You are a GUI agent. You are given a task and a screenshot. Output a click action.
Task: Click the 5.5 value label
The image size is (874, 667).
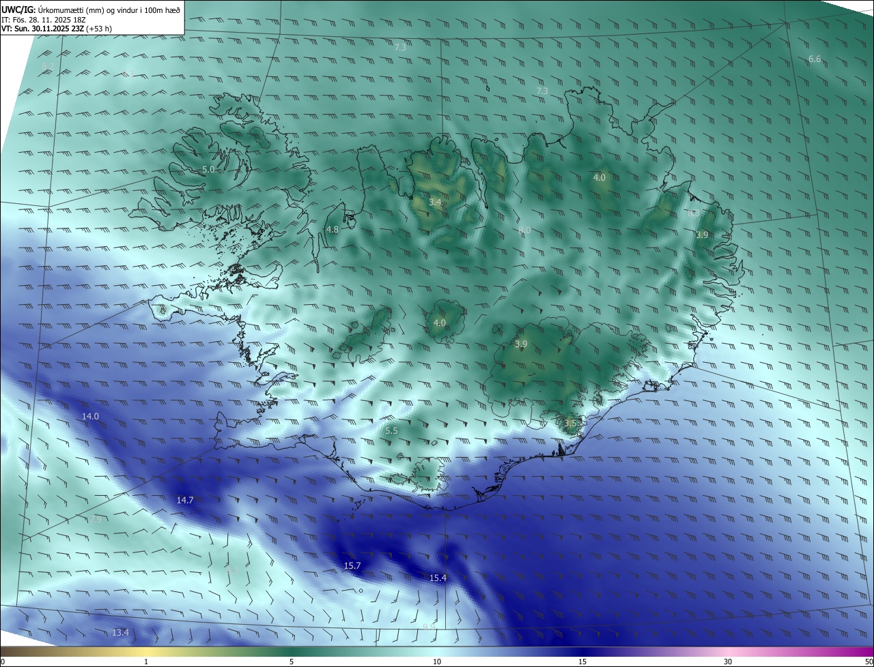pyautogui.click(x=391, y=431)
